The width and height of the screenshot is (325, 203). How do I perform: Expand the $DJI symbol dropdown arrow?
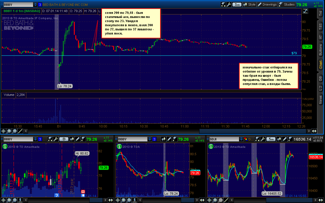click(241, 139)
